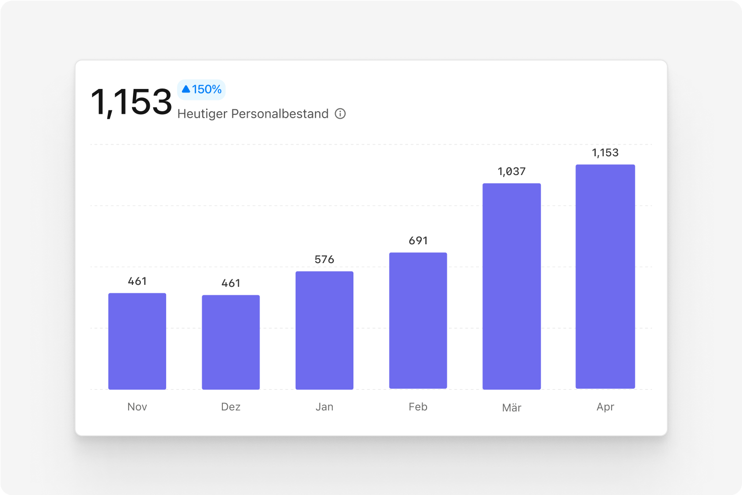Click the Dez axis label
This screenshot has width=742, height=495.
(231, 407)
